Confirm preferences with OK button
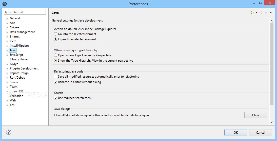This screenshot has width=277, height=141. coord(236,133)
